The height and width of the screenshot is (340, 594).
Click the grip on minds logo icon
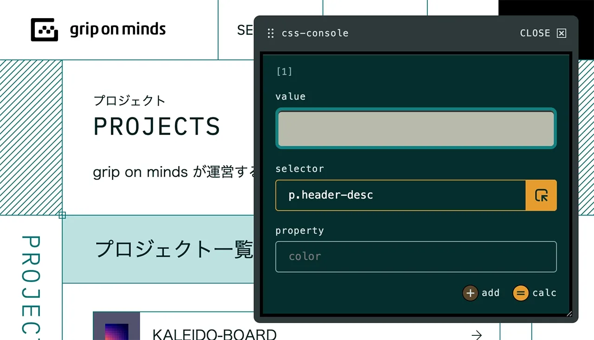tap(44, 30)
